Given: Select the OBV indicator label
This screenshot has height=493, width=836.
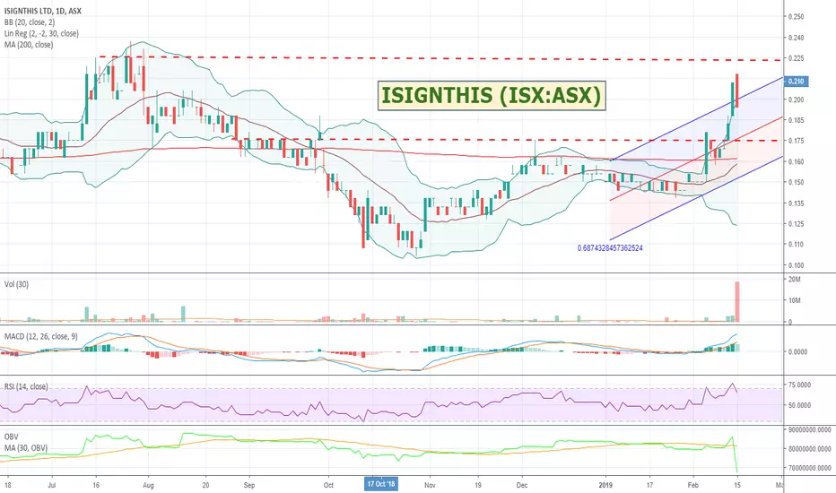Looking at the screenshot, I should point(11,437).
